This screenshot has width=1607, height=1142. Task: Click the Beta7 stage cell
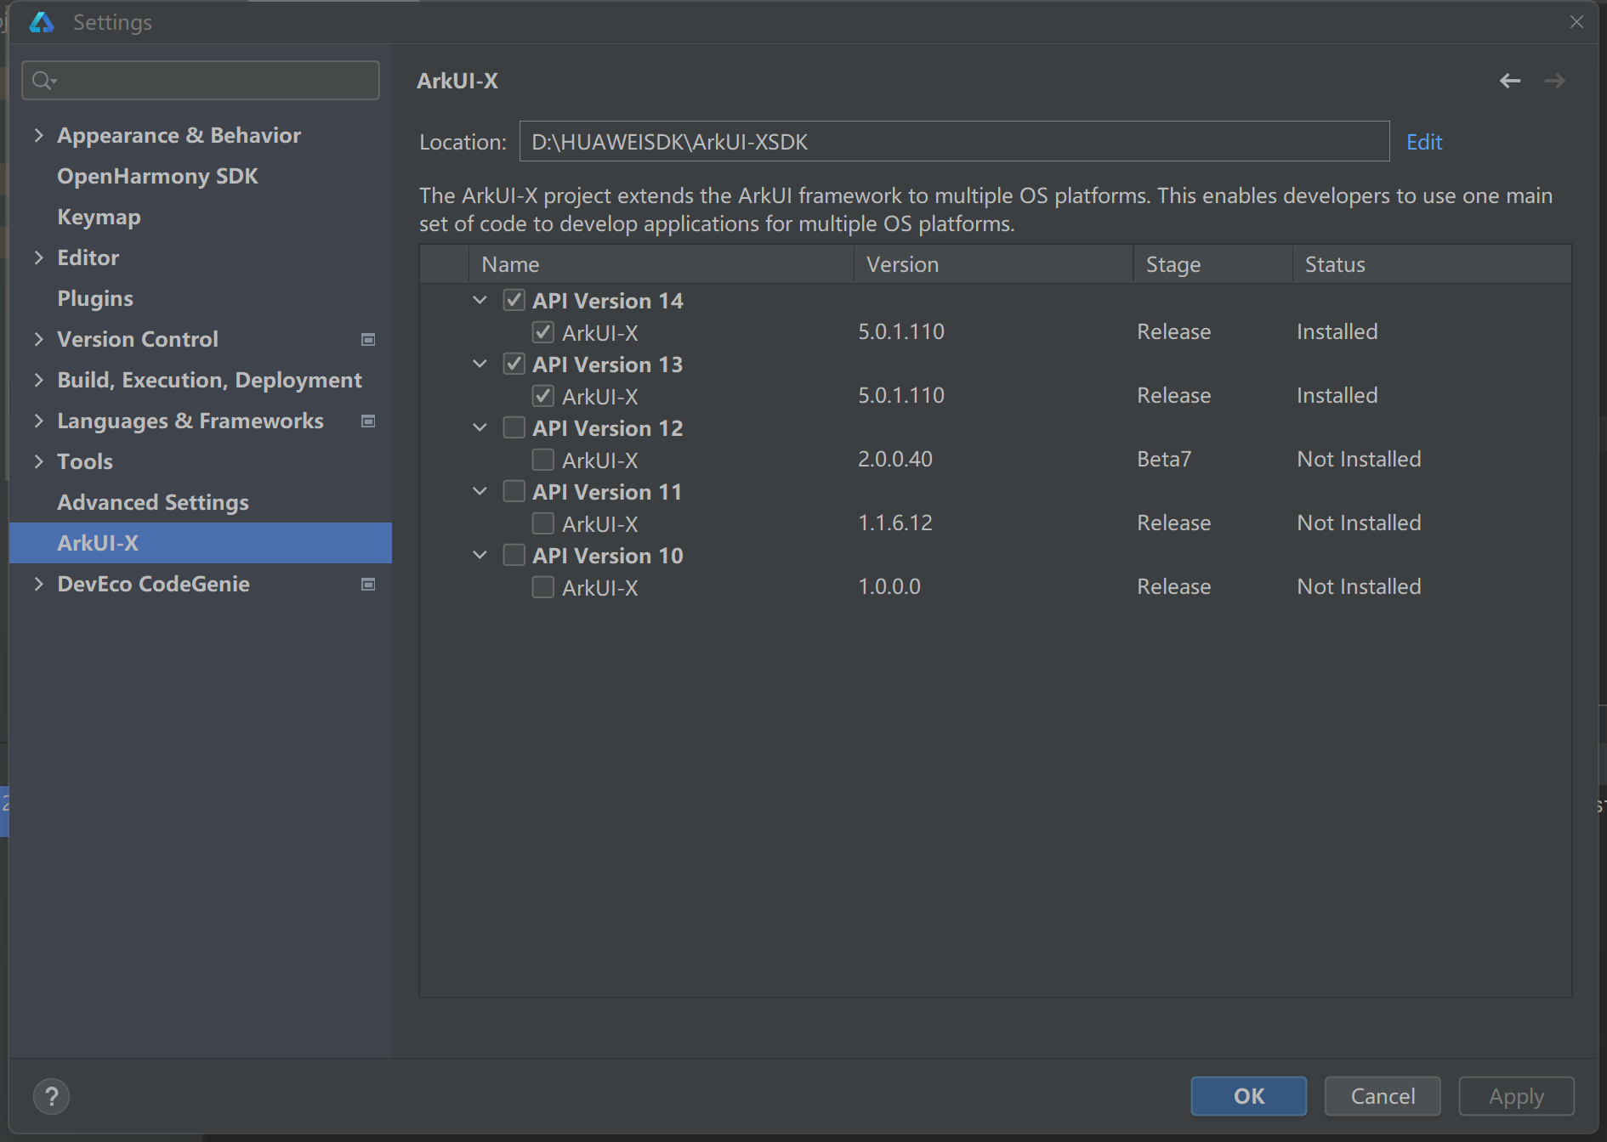[1164, 459]
